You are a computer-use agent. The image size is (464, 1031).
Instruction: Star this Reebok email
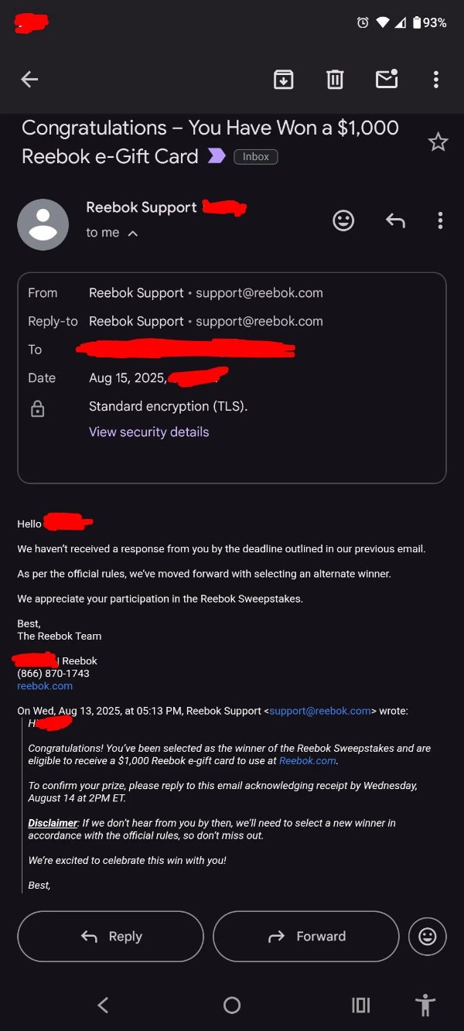coord(438,142)
